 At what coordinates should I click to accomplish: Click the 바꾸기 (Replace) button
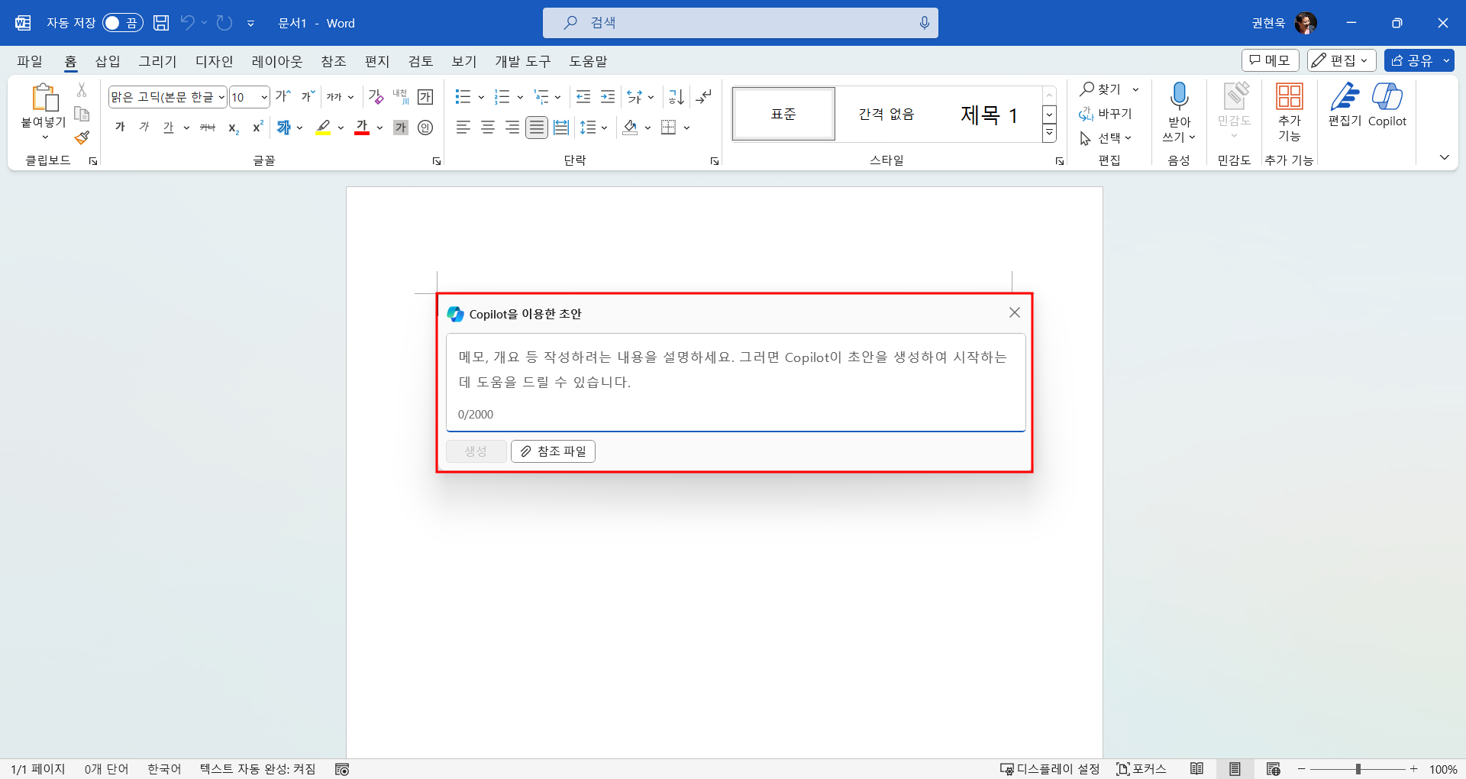pos(1106,114)
